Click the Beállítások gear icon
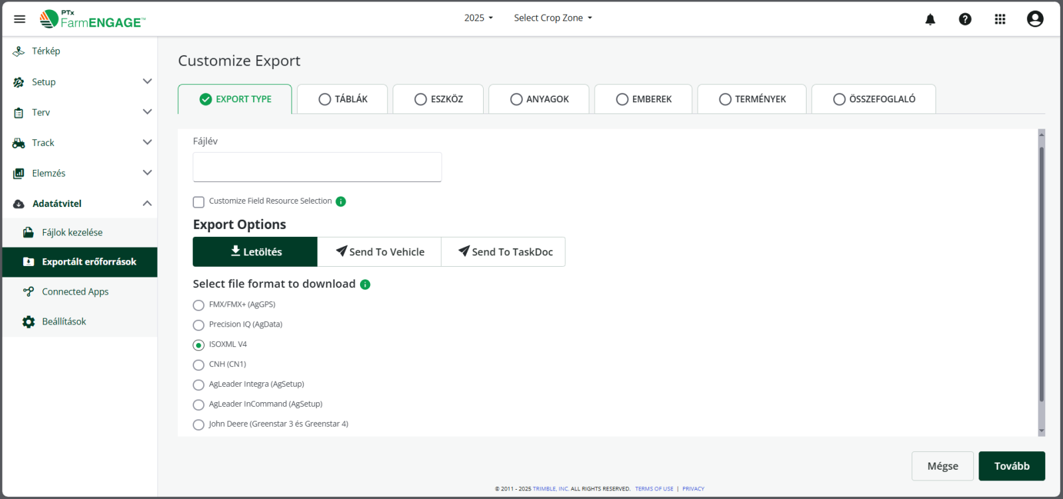 (29, 322)
